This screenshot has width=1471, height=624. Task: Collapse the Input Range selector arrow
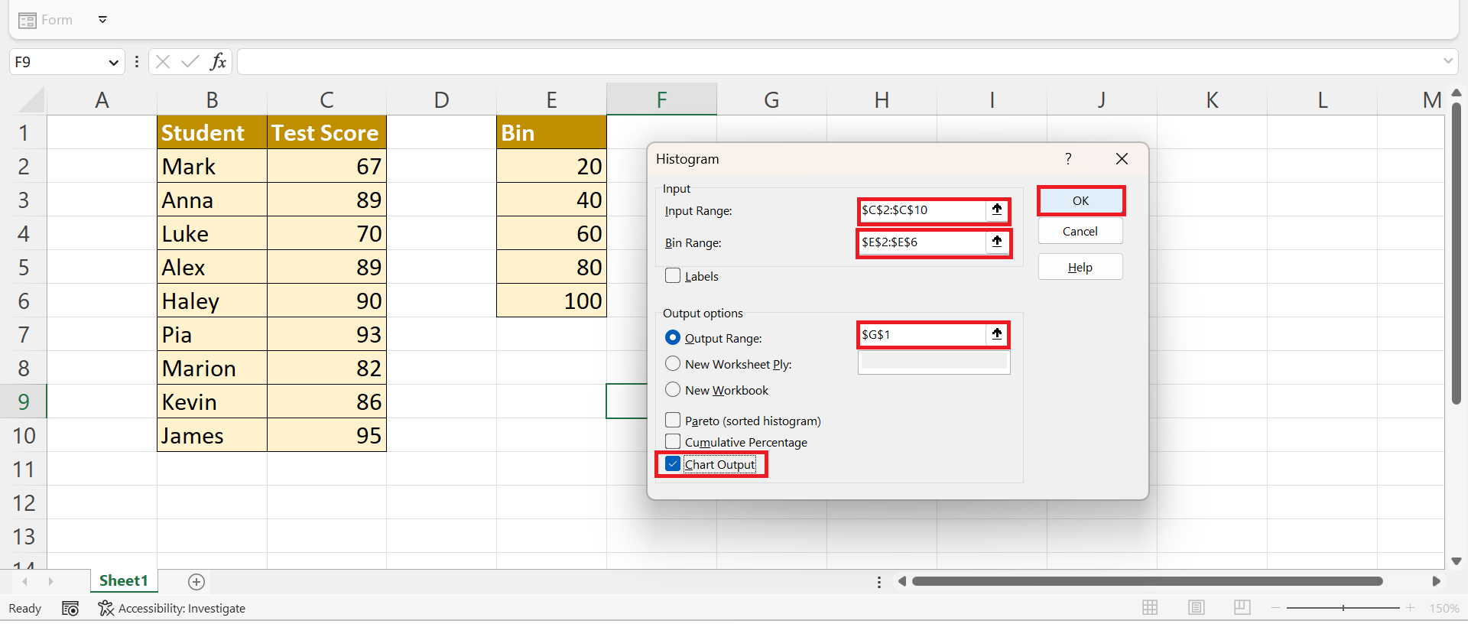point(996,210)
